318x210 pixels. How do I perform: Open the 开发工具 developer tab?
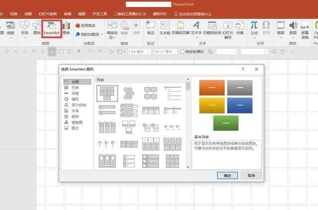(99, 14)
